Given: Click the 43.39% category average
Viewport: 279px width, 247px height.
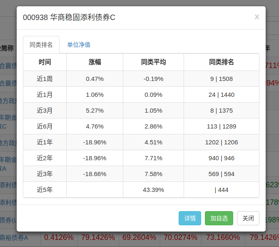Looking at the screenshot, I should (153, 190).
